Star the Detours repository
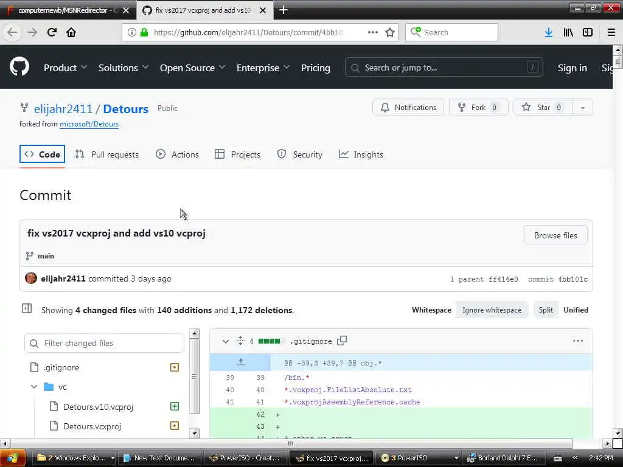Image resolution: width=623 pixels, height=467 pixels. 543,107
